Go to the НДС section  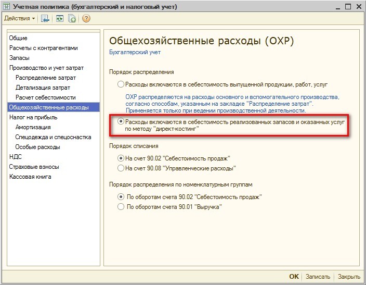[x=16, y=157]
